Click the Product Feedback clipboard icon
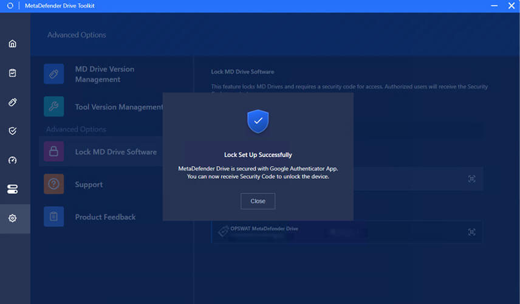The image size is (520, 304). click(53, 216)
